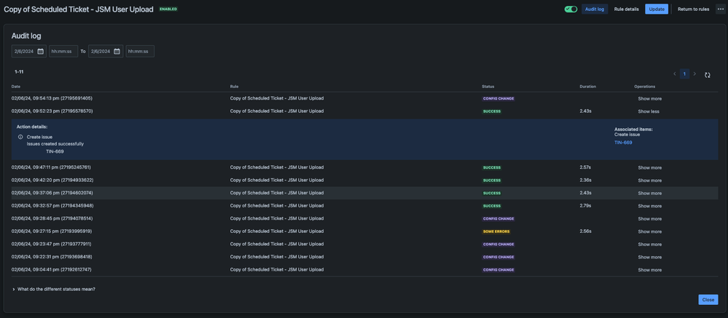Click date entry 02/06/24, 09:04:41 pm

tap(52, 269)
